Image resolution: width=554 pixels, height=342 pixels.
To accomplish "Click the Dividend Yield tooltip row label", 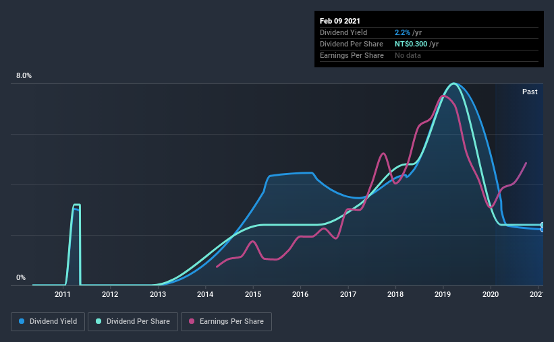I will coord(343,32).
